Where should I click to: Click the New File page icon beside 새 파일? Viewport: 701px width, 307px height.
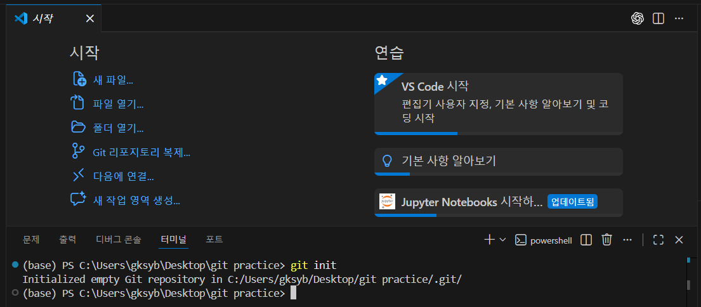click(79, 80)
